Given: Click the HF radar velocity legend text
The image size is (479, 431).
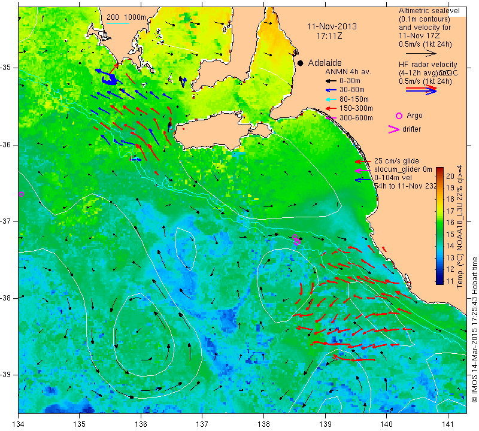Looking at the screenshot, I should [x=428, y=65].
